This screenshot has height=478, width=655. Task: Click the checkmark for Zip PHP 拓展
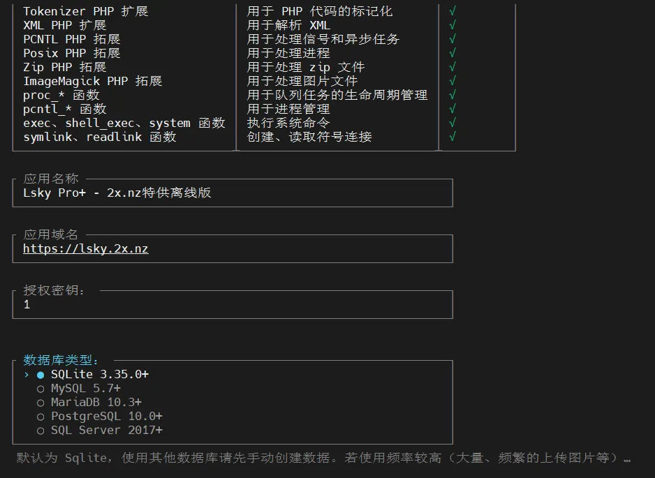point(452,67)
